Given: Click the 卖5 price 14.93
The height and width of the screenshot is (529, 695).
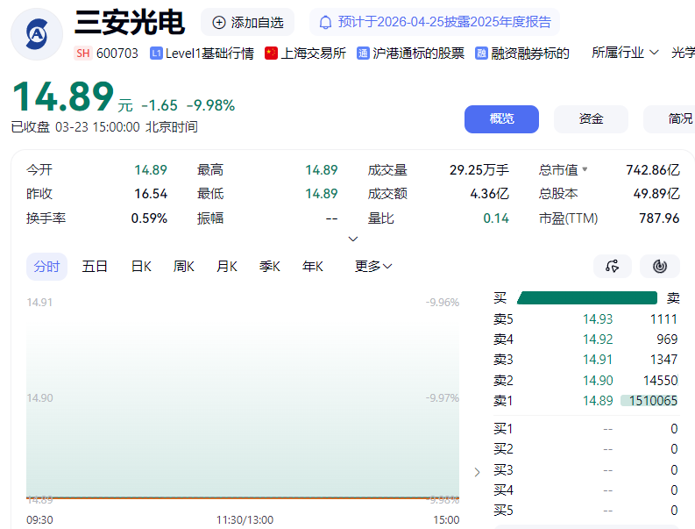Looking at the screenshot, I should (598, 319).
